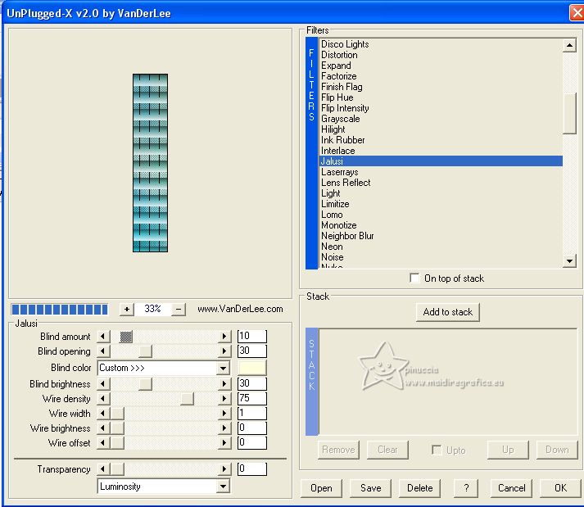Click the left arrow of Transparency slider
584x507 pixels.
tap(102, 469)
